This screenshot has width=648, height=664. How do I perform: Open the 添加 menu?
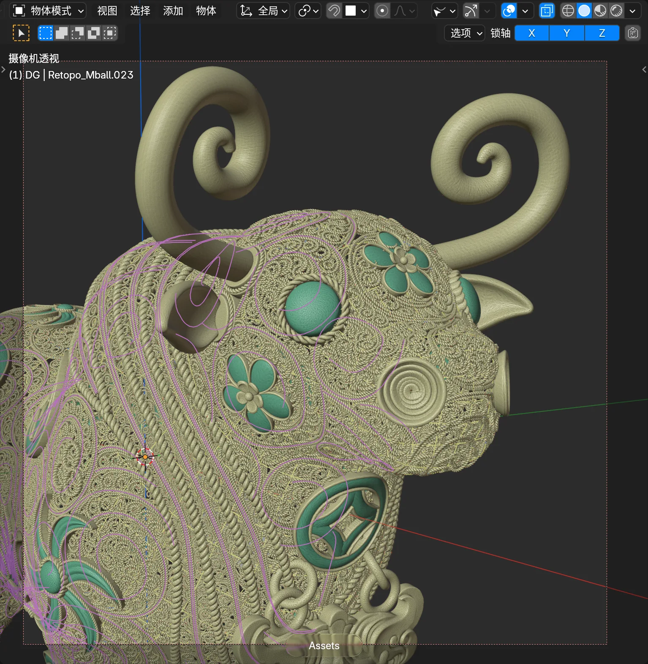point(173,11)
